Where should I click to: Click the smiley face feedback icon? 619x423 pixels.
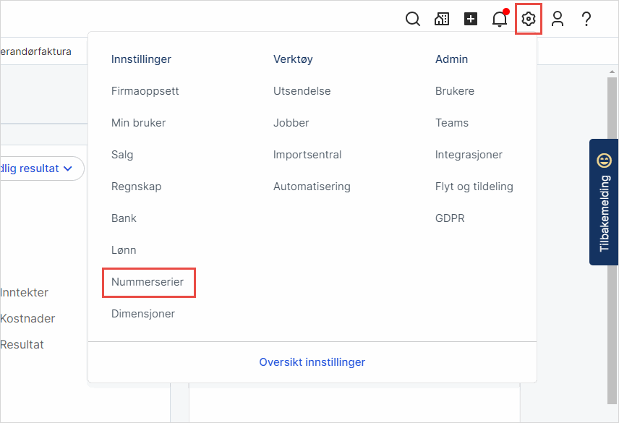point(605,160)
